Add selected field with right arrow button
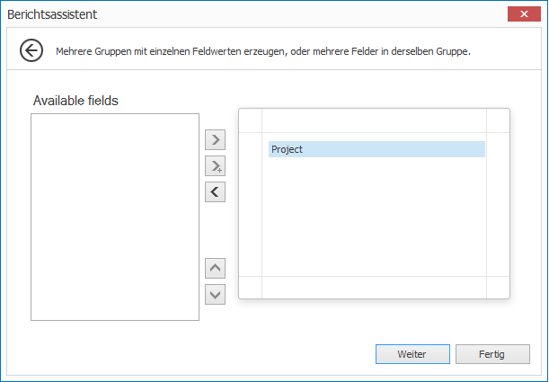549x382 pixels. pyautogui.click(x=215, y=140)
